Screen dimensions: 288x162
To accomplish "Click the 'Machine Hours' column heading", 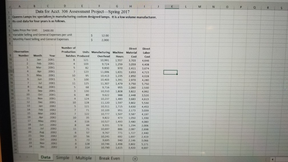I will (x=118, y=54).
